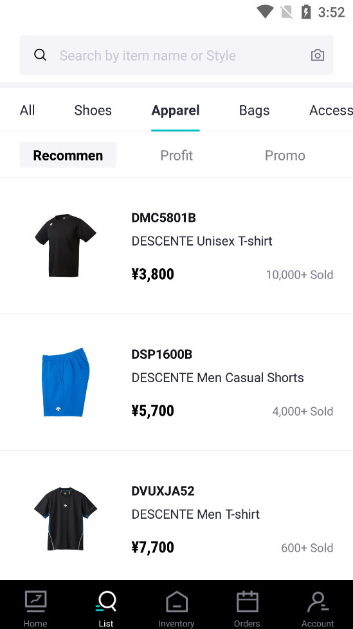Select the Bags category tab
Image resolution: width=353 pixels, height=629 pixels.
(254, 110)
